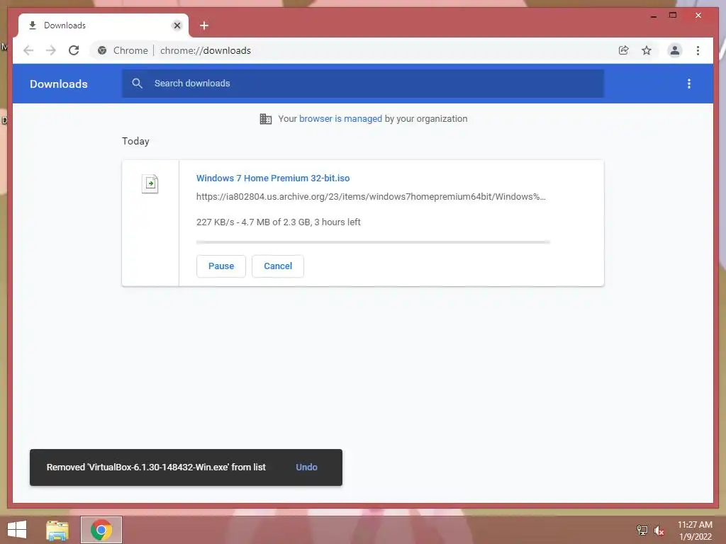Click the Downloads page title
This screenshot has width=726, height=544.
click(59, 84)
